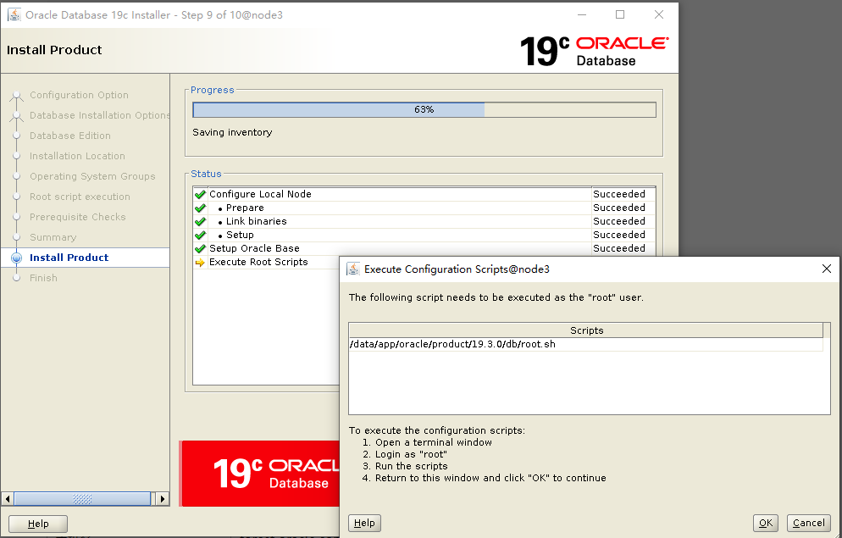Click the Execute Root Scripts status row
This screenshot has width=842, height=538.
tap(266, 262)
